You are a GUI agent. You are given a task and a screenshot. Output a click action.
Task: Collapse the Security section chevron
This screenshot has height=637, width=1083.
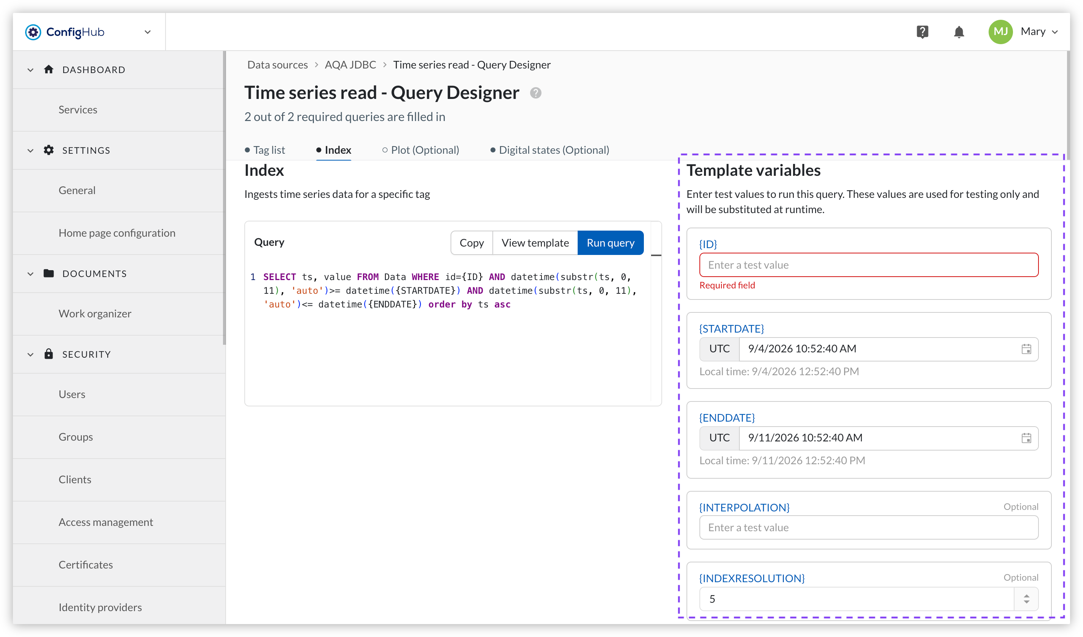pyautogui.click(x=30, y=355)
